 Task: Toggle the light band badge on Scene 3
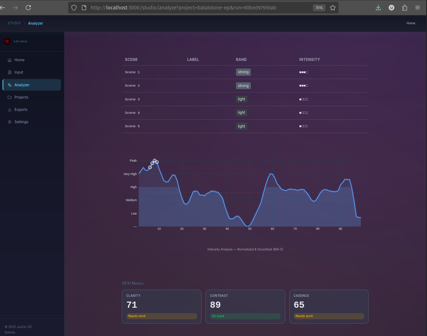241,99
